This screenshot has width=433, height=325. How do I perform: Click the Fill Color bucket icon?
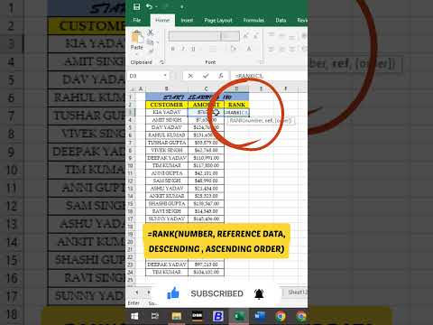tap(234, 49)
